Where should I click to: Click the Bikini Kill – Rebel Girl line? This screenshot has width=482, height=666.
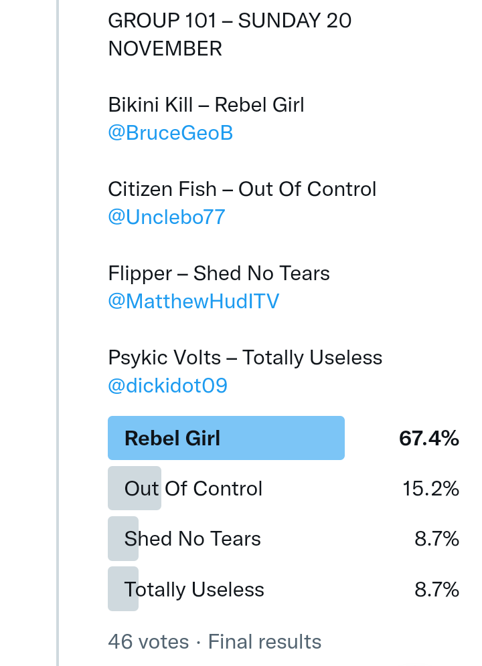tap(206, 105)
